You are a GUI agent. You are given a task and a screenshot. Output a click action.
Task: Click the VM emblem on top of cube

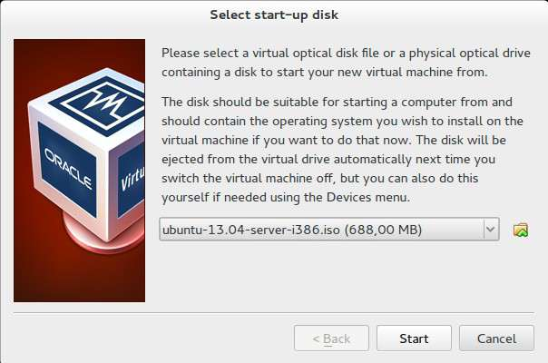point(100,103)
